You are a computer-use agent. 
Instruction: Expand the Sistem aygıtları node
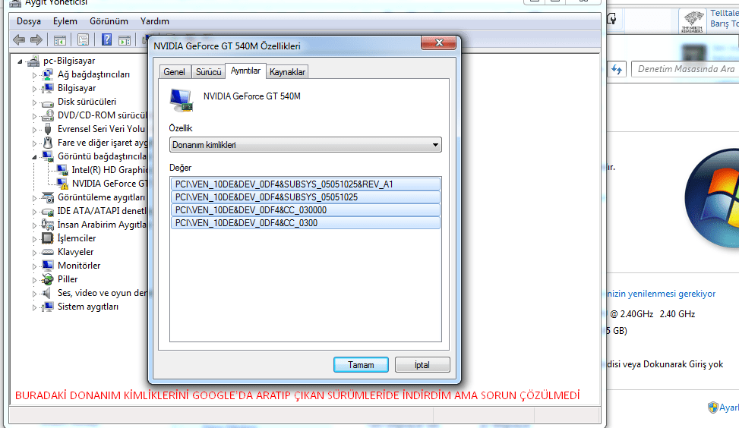tap(34, 307)
